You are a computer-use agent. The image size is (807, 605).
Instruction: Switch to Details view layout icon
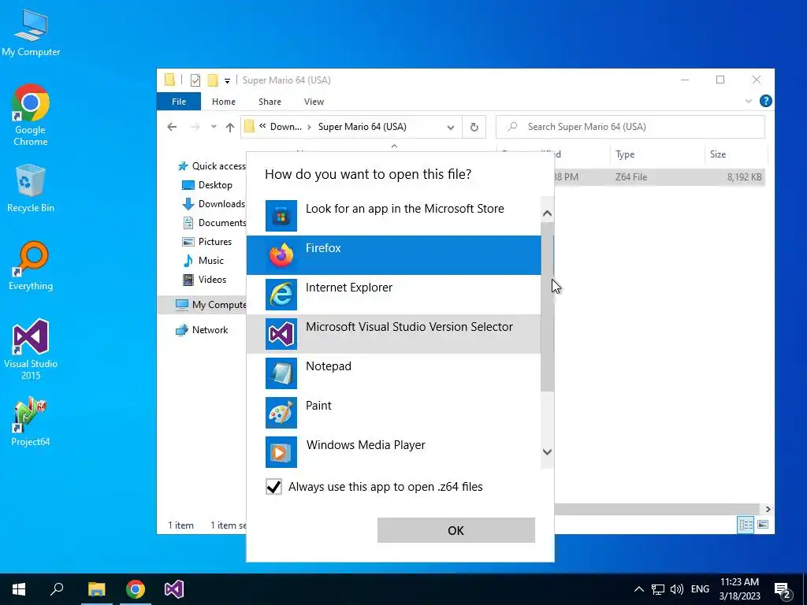tap(746, 525)
